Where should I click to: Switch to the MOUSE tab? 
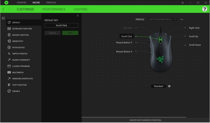(36, 3)
